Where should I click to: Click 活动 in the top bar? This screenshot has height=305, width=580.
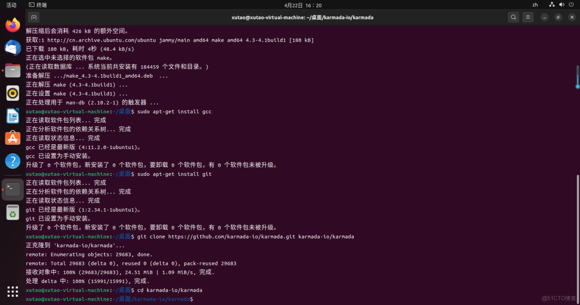pyautogui.click(x=11, y=4)
